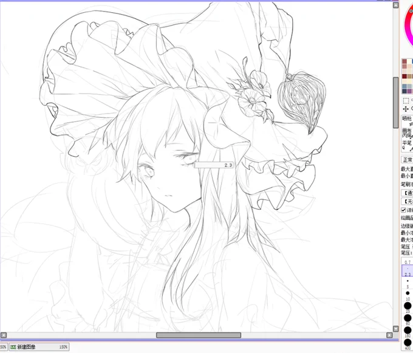Pick the pink swatch in the second row
Screen dimensions: 413x353
tap(405, 67)
